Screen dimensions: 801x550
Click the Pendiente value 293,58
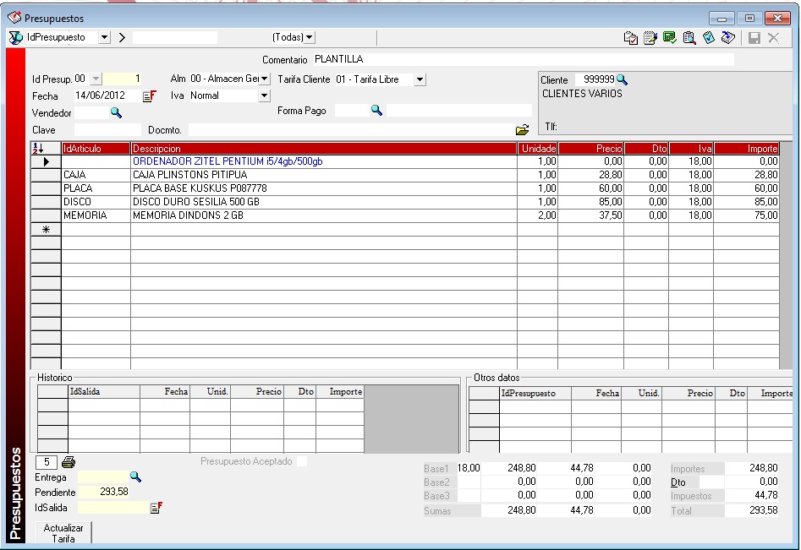click(x=104, y=492)
